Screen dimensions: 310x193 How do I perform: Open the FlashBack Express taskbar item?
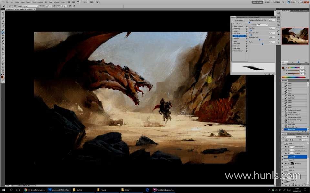click(x=164, y=190)
